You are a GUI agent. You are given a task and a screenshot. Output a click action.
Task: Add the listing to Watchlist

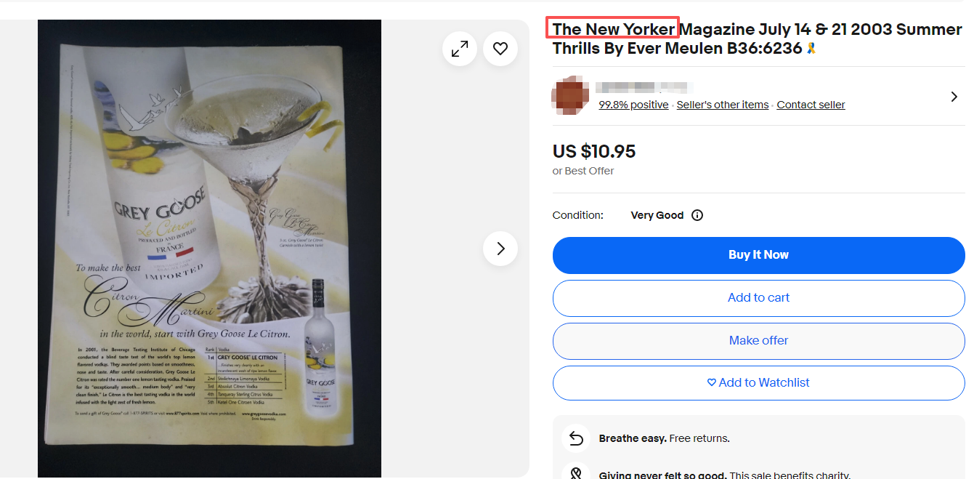(758, 383)
